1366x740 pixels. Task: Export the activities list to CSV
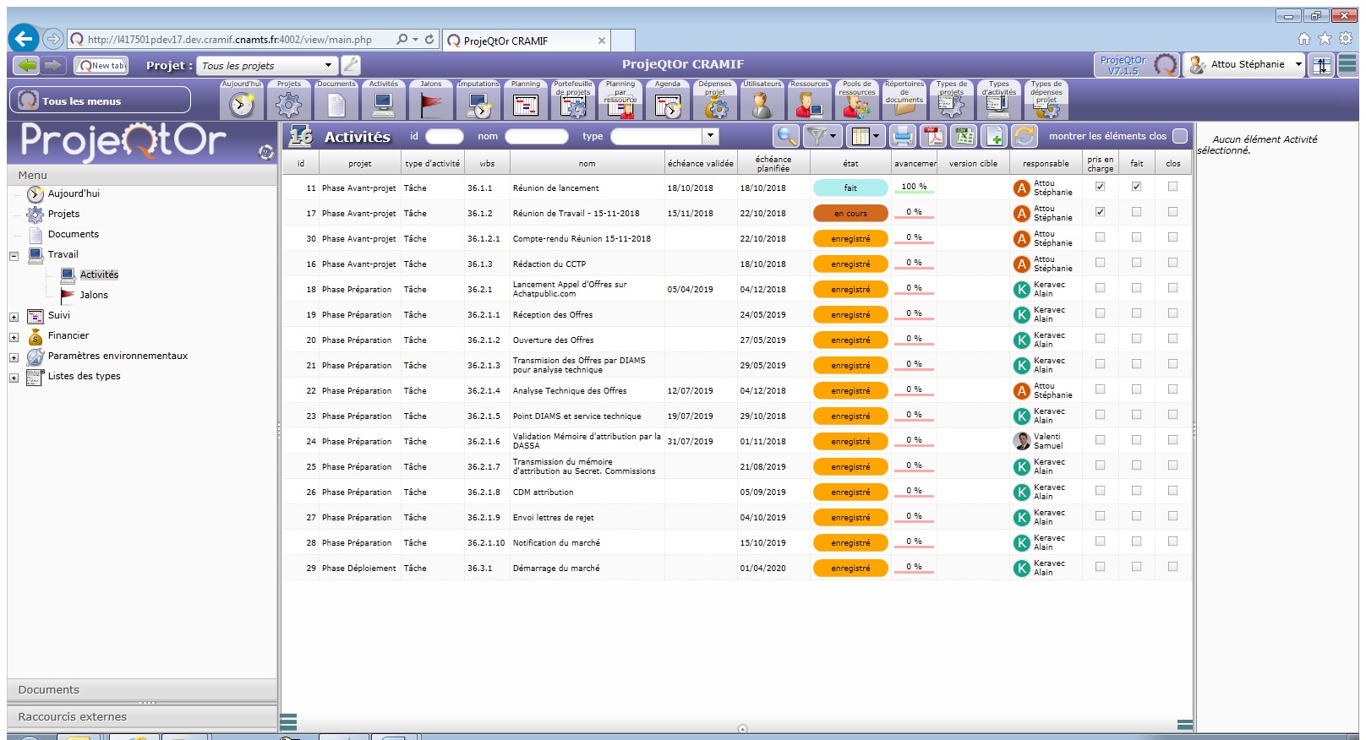[x=964, y=136]
